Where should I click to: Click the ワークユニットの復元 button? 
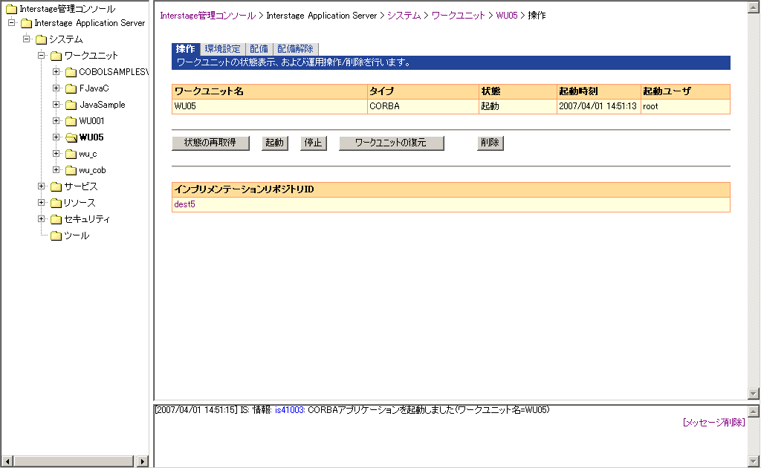(391, 143)
